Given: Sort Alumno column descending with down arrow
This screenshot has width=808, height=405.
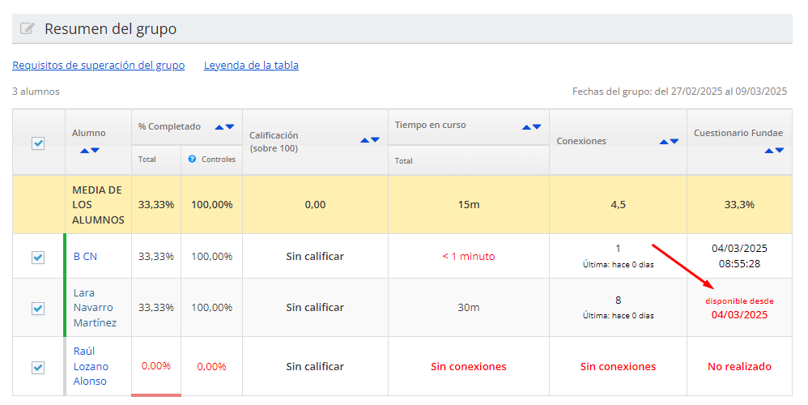Looking at the screenshot, I should [96, 151].
